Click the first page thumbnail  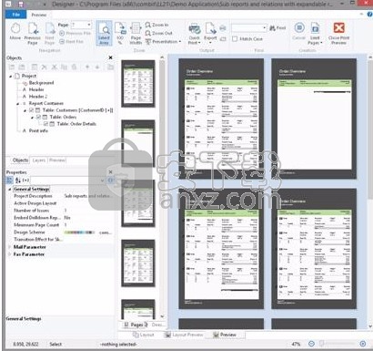(138, 83)
